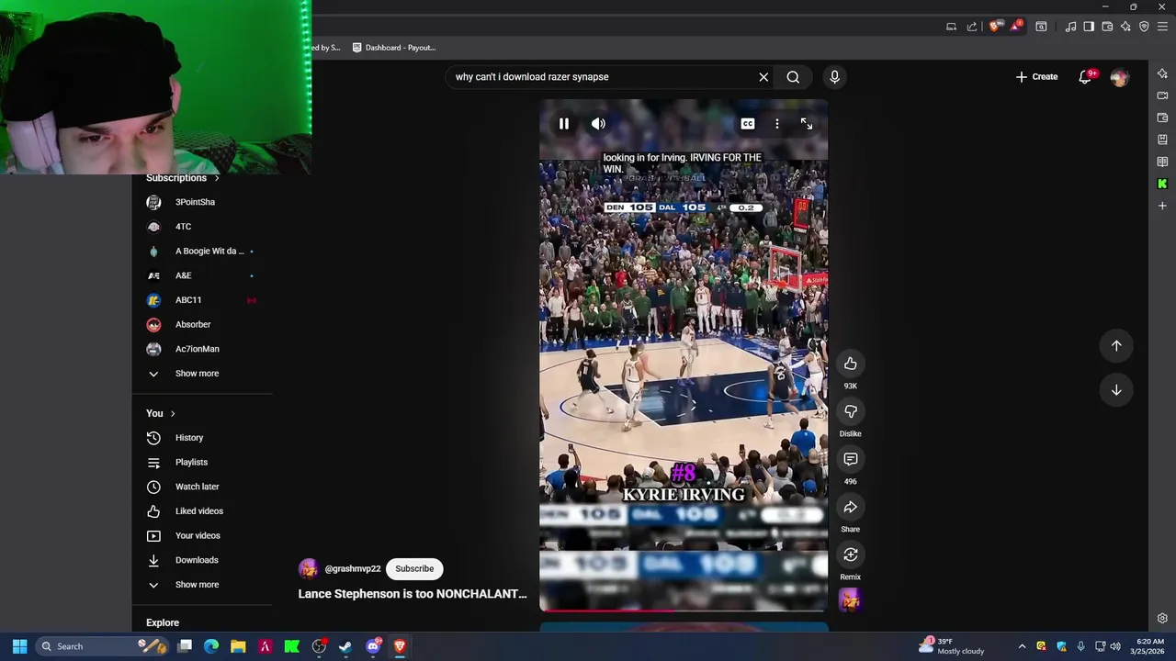Viewport: 1176px width, 661px height.
Task: Open the YouTube account avatar menu
Action: coord(1119,78)
